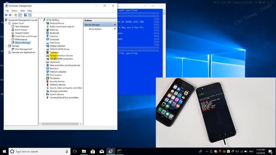Image resolution: width=276 pixels, height=155 pixels.
Task: Open the Action menu
Action: [x=15, y=11]
